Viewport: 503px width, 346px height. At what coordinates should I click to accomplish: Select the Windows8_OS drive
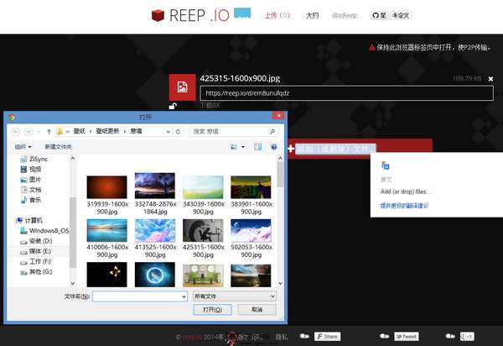tap(44, 231)
